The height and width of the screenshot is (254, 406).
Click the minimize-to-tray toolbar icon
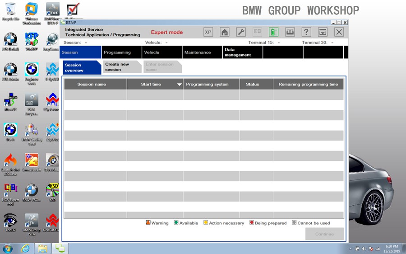tap(323, 32)
